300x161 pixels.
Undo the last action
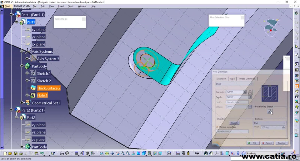[42, 154]
